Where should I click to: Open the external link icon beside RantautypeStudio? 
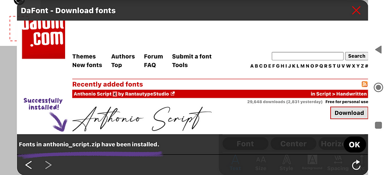(172, 94)
